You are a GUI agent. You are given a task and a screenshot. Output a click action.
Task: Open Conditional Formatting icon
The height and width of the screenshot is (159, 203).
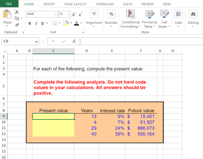click(x=130, y=14)
